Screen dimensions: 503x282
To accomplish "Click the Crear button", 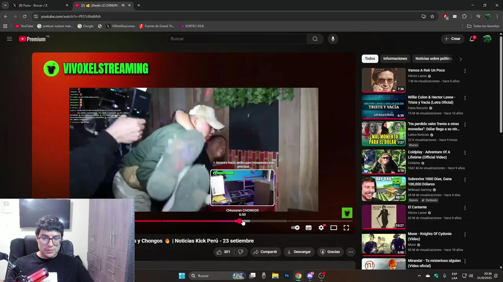I will [x=452, y=39].
